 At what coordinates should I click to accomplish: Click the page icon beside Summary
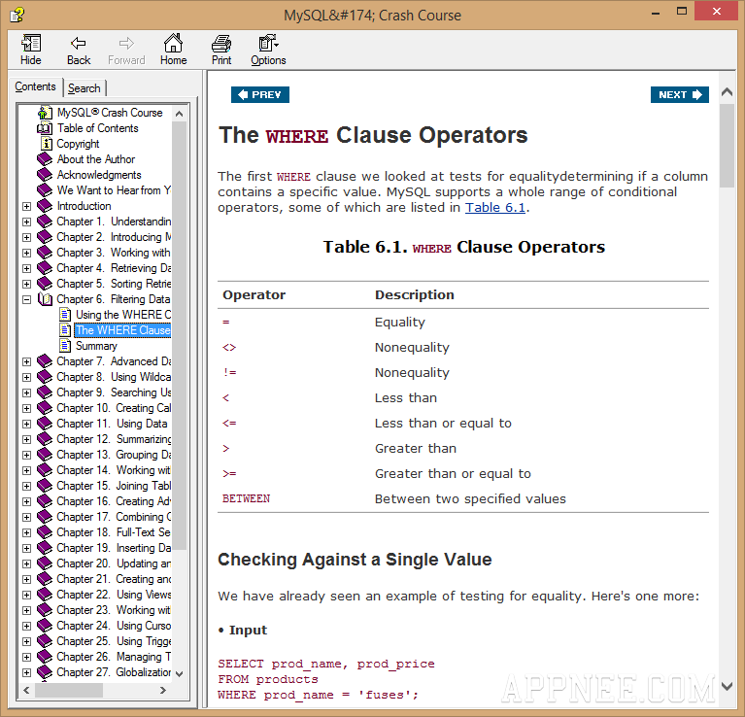[66, 346]
